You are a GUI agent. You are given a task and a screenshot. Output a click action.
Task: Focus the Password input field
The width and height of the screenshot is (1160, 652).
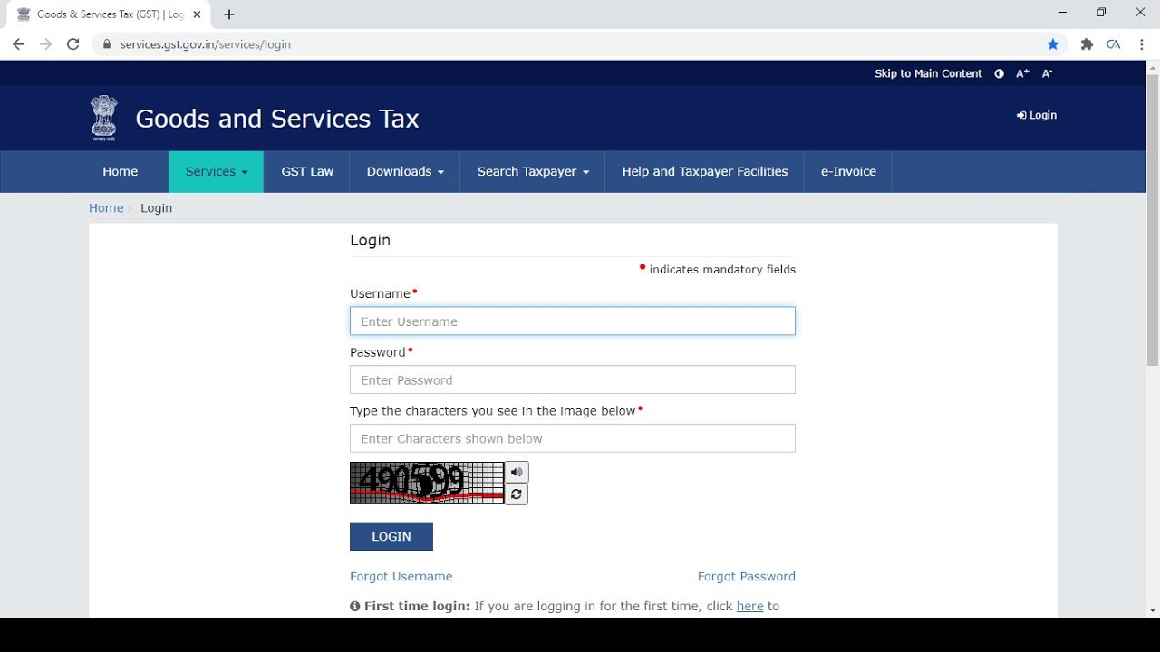573,379
